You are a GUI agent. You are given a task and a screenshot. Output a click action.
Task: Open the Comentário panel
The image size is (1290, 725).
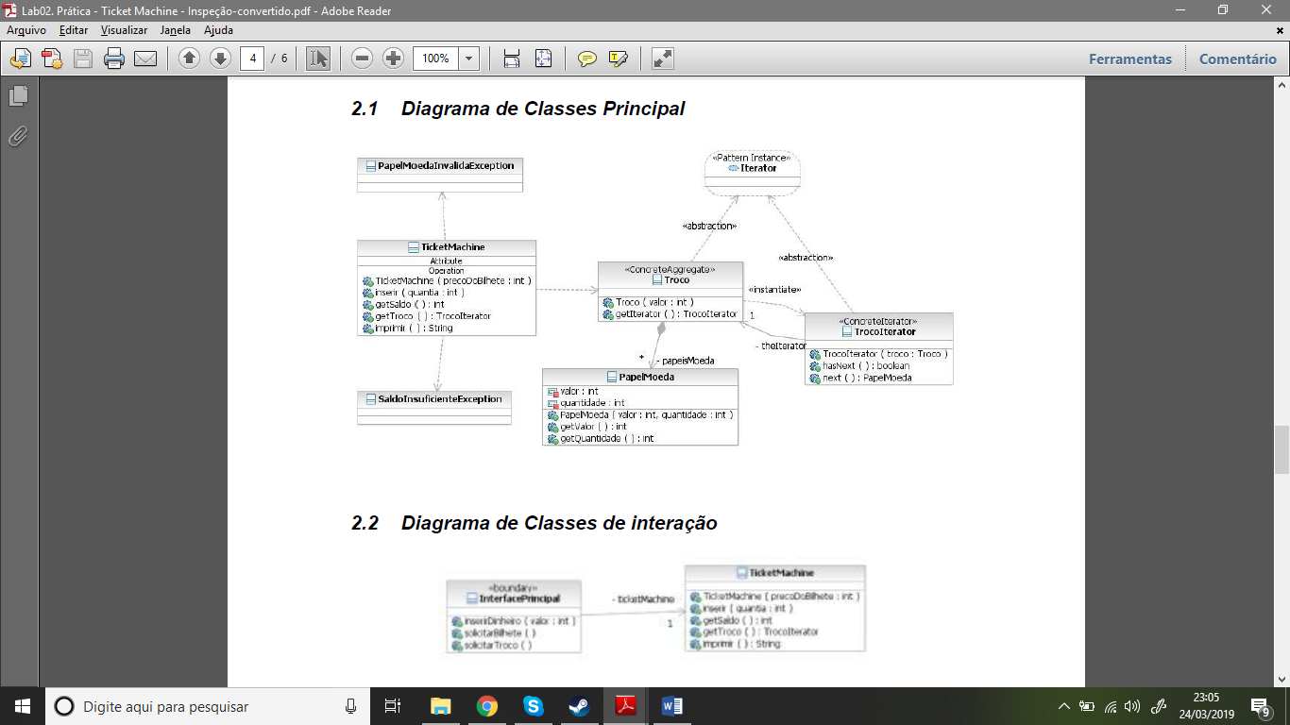(1238, 59)
